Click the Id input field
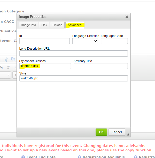The width and height of the screenshot is (155, 158). 44,41
